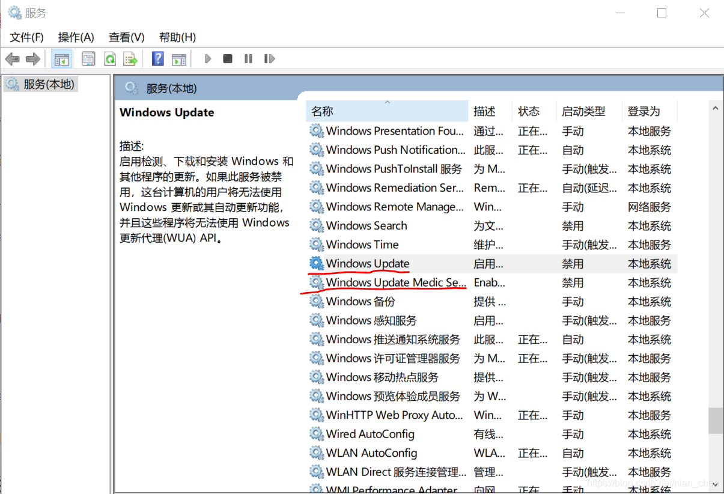Click gear icon of Windows Presentation Foundation service
The width and height of the screenshot is (724, 494).
tap(317, 131)
